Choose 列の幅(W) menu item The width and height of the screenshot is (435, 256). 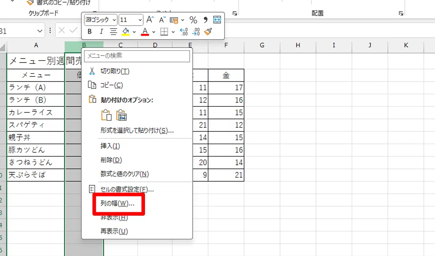[137, 203]
